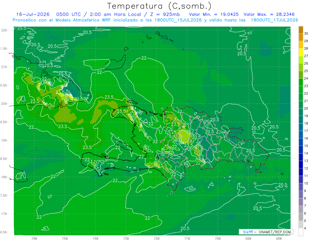
Task: Click the color scale value "28"
Action: [x=306, y=49]
